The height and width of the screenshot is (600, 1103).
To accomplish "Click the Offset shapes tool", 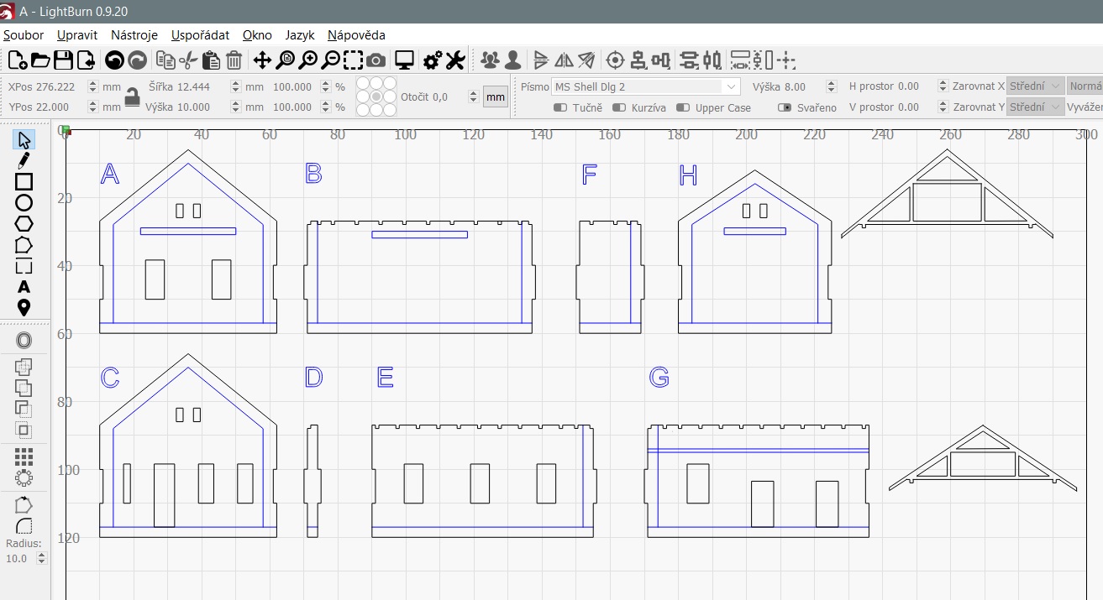I will (24, 341).
